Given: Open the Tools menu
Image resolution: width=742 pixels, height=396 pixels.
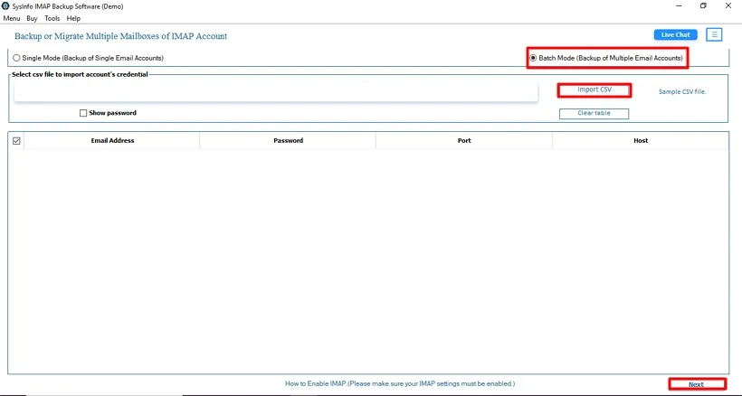Looking at the screenshot, I should click(52, 18).
